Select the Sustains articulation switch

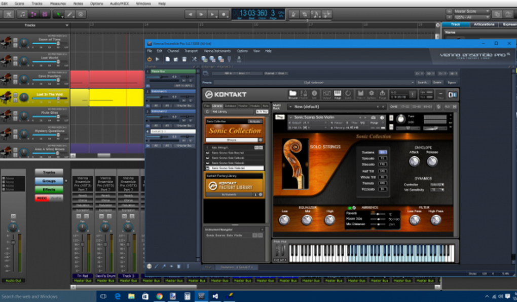[x=383, y=152]
